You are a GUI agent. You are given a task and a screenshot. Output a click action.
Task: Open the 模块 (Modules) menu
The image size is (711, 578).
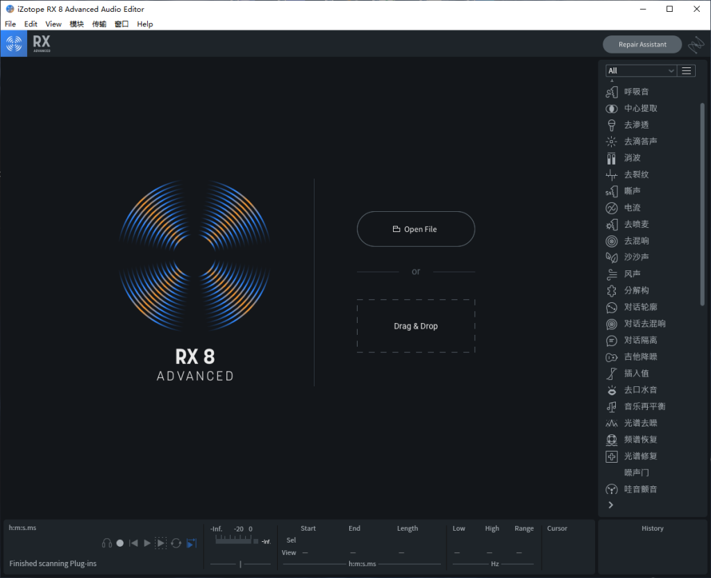click(x=76, y=24)
